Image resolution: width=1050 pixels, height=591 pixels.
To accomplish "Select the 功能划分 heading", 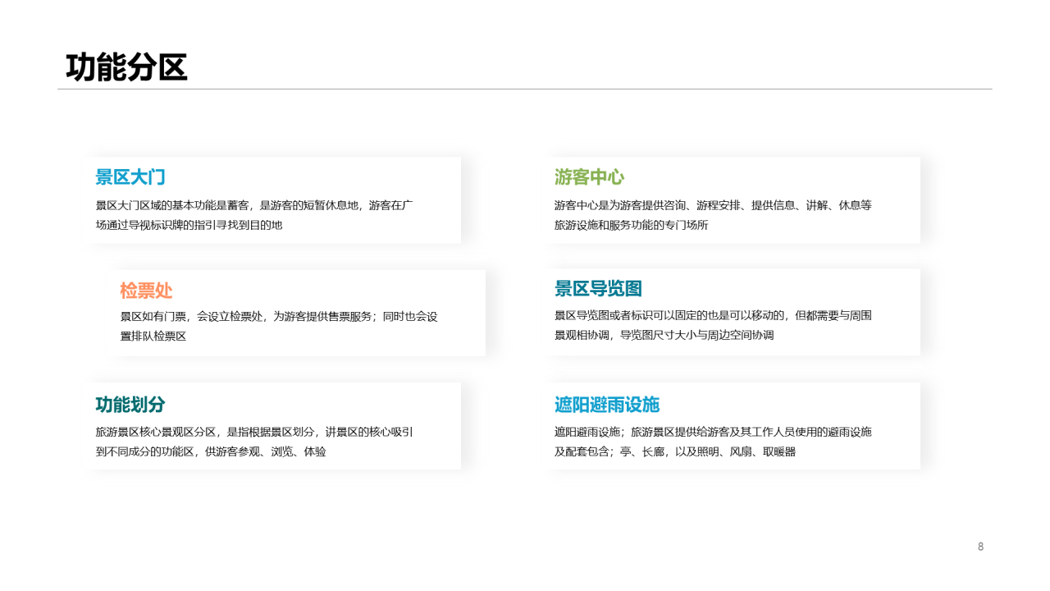I will point(130,405).
